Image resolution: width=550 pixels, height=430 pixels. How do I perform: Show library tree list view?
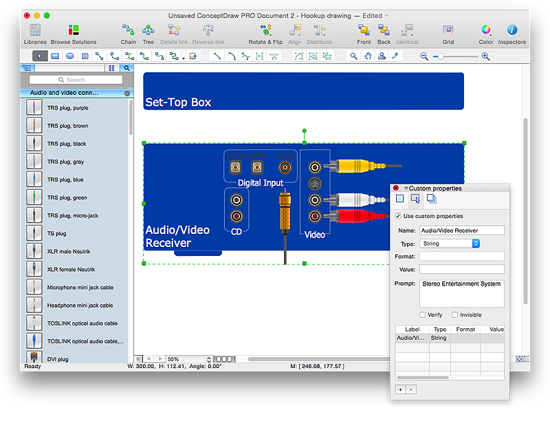[27, 68]
